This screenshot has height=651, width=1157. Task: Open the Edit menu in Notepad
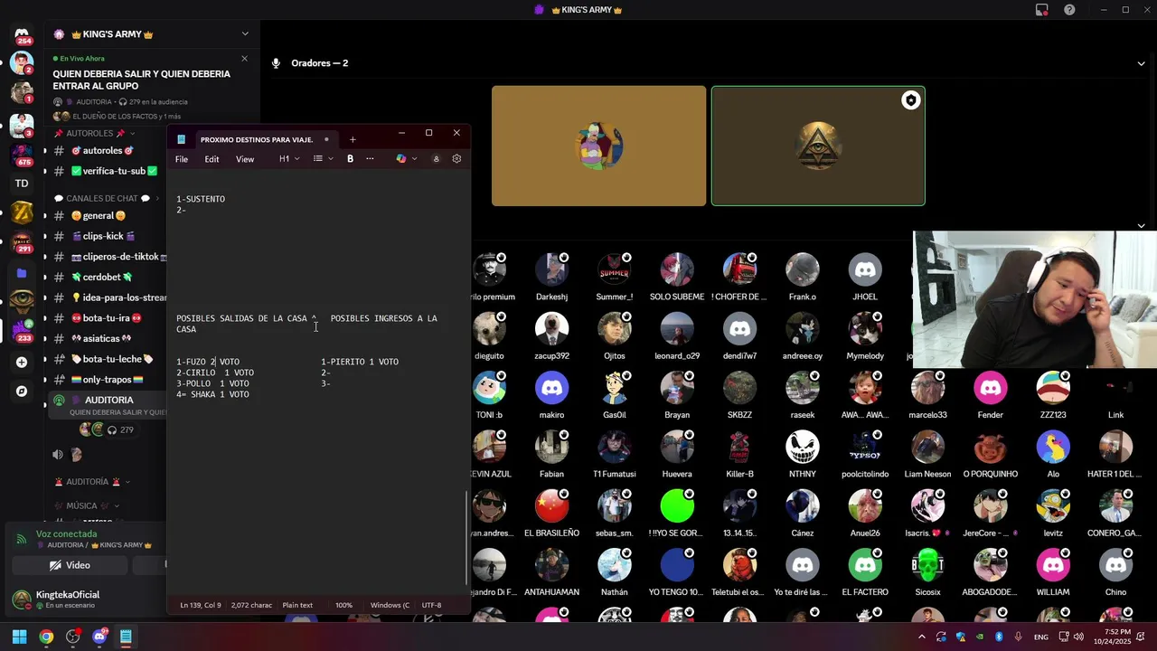pos(212,159)
